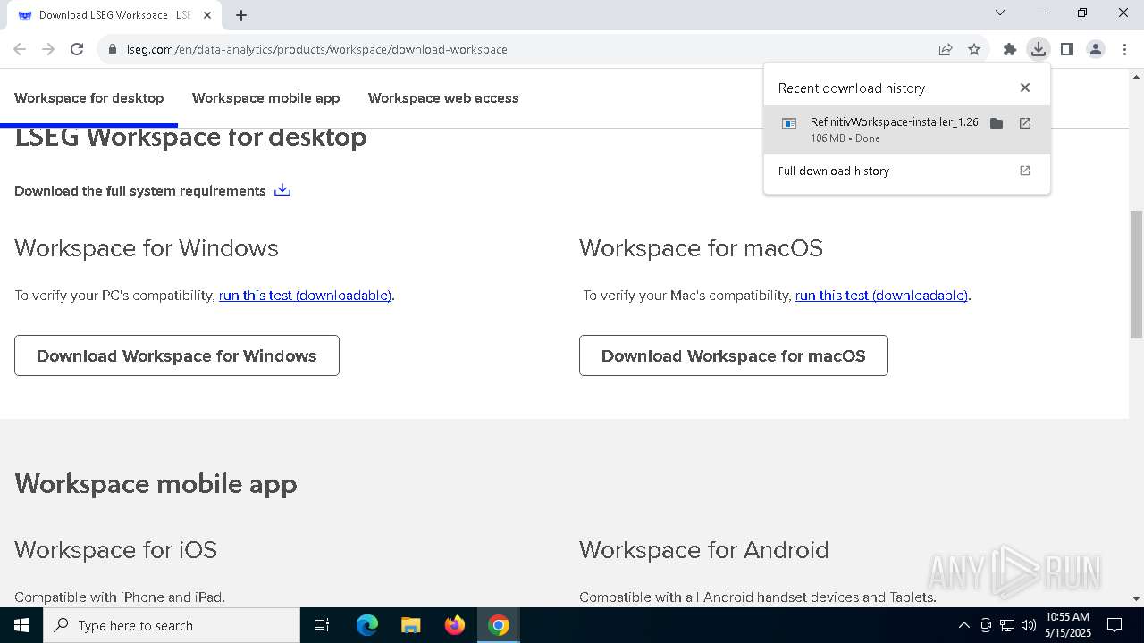1144x643 pixels.
Task: Show hidden system tray icons
Action: [x=963, y=625]
